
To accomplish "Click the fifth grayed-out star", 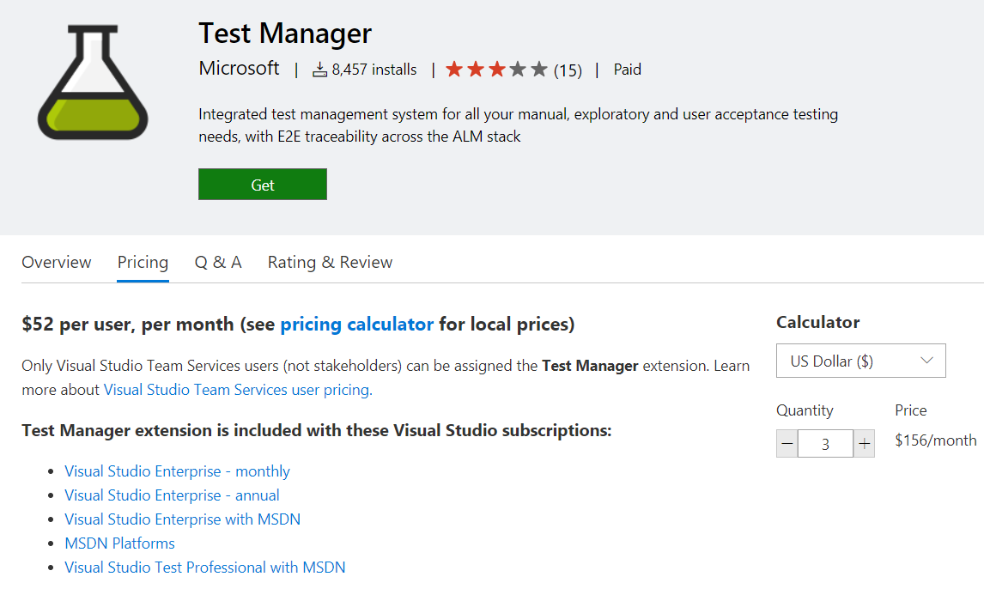I will (538, 69).
